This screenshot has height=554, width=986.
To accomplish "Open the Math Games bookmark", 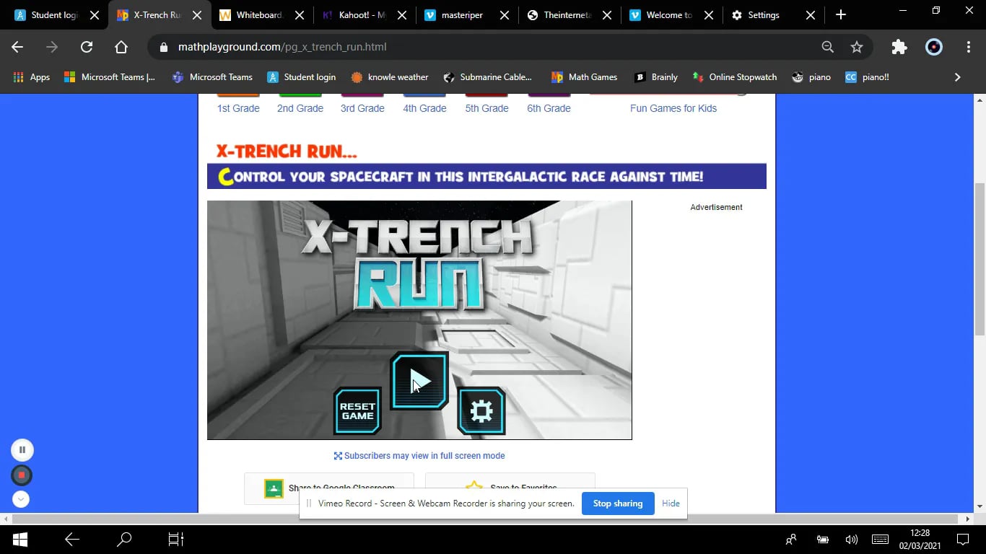I will coord(585,77).
